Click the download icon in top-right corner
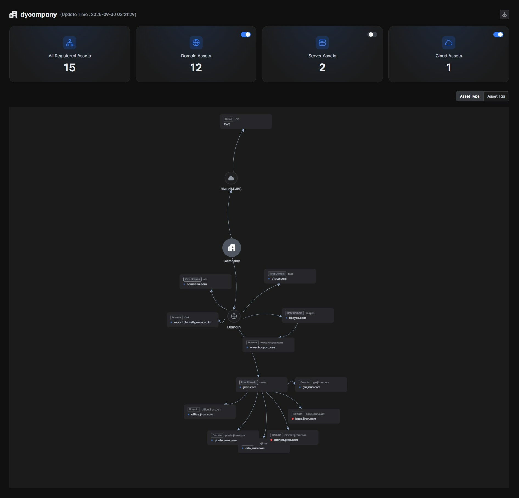The width and height of the screenshot is (519, 498). click(504, 15)
